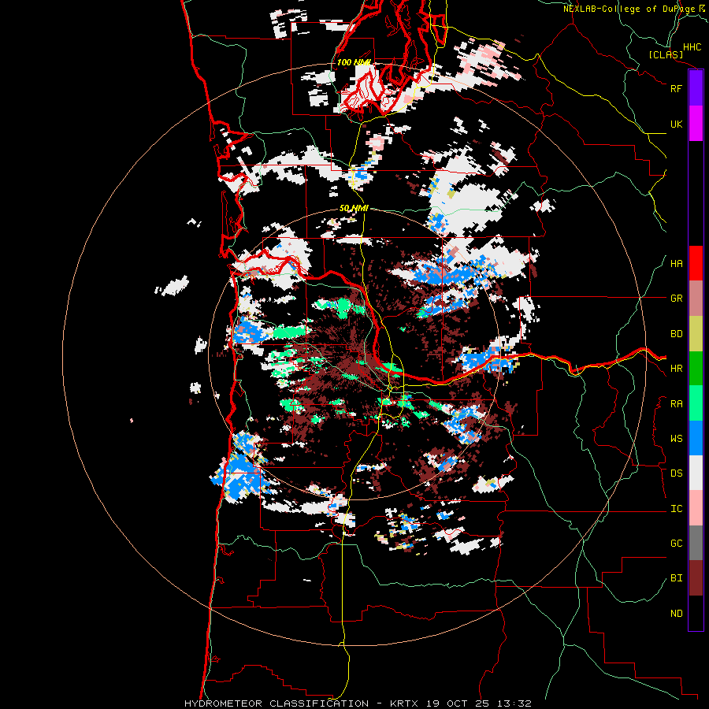This screenshot has height=709, width=709.
Task: Pick the HR green legend swatch
Action: [x=696, y=369]
